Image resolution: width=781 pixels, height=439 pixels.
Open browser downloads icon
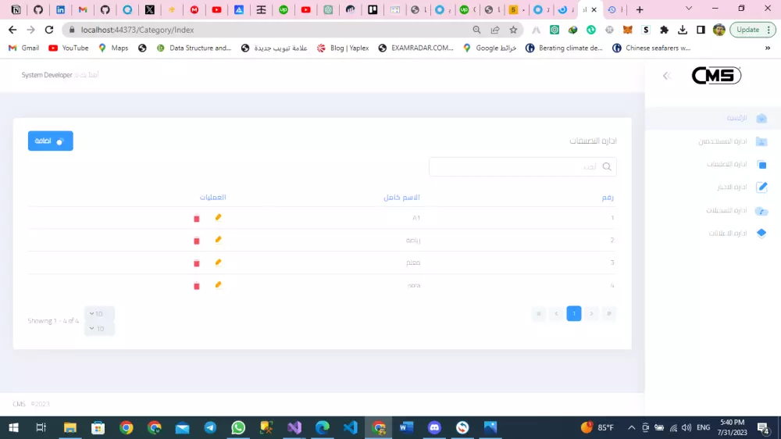(683, 30)
